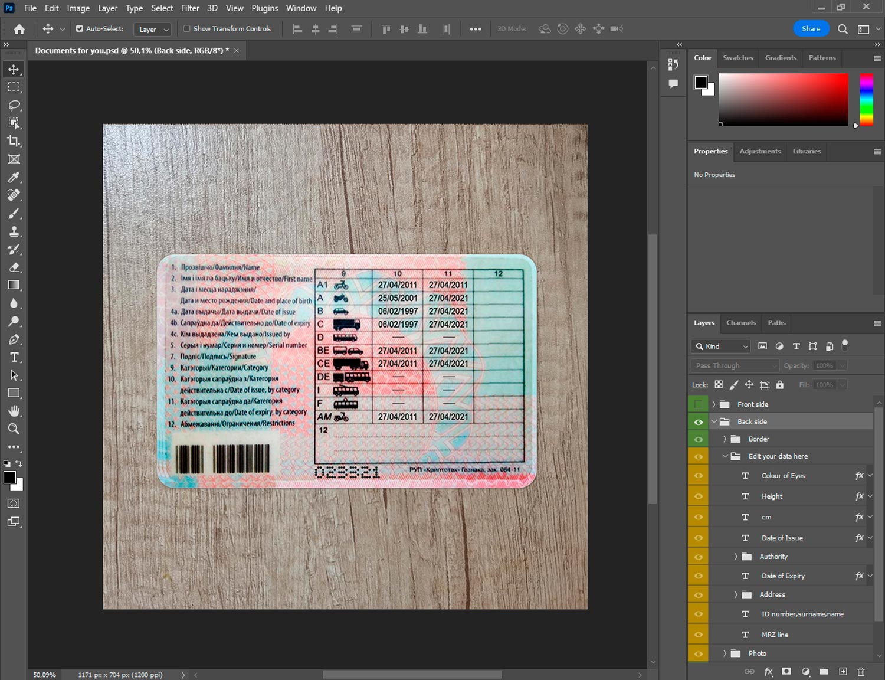Activate the Eyedropper tool

14,177
